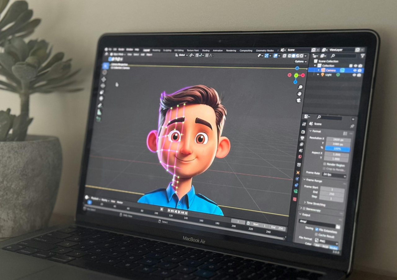Open the checkered Texture properties tab

(x=295, y=199)
